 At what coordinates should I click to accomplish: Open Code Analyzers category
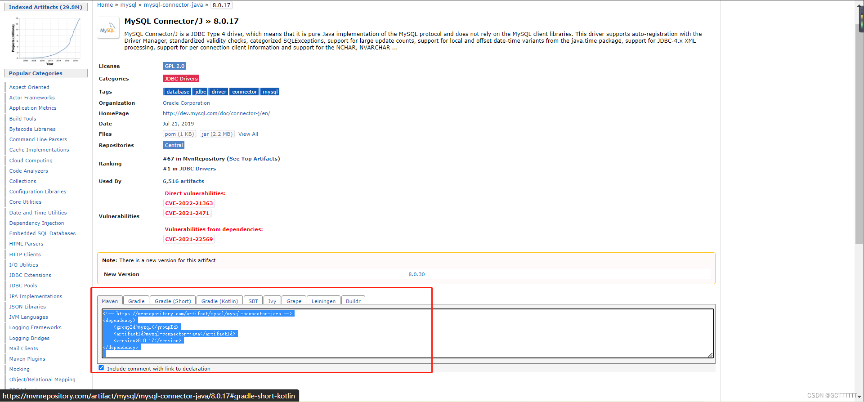[28, 171]
